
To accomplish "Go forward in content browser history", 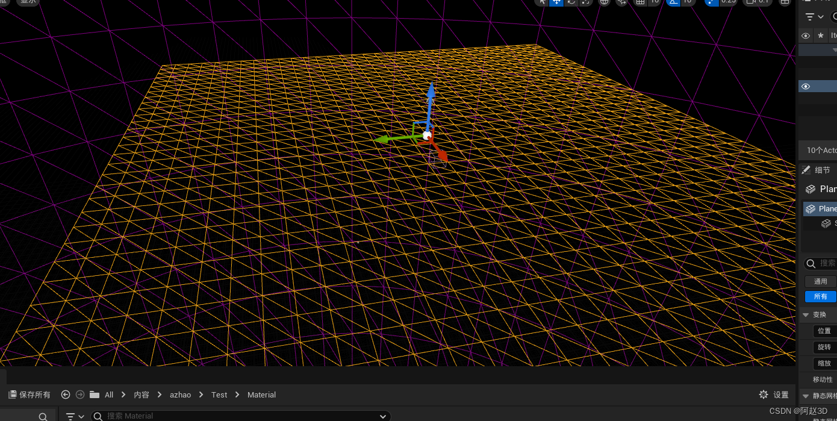I will (x=80, y=394).
